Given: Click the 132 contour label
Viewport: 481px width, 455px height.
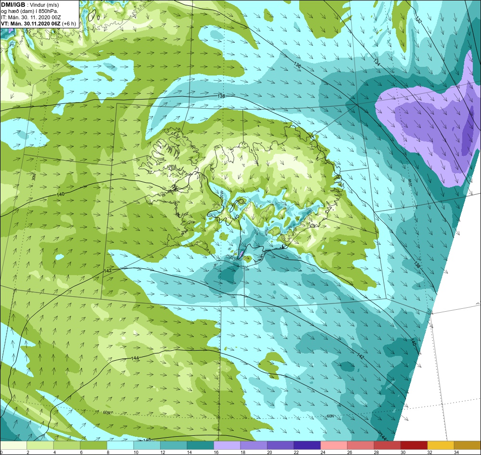Looking at the screenshot, I should coord(419,20).
